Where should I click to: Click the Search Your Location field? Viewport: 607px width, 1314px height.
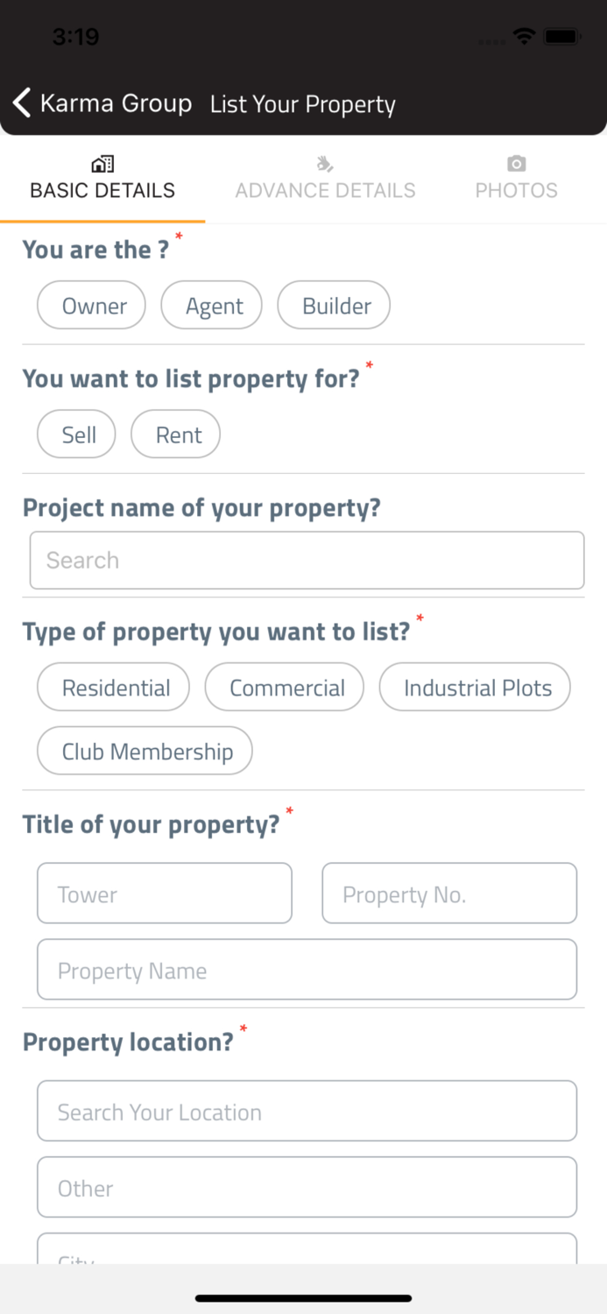click(307, 1111)
